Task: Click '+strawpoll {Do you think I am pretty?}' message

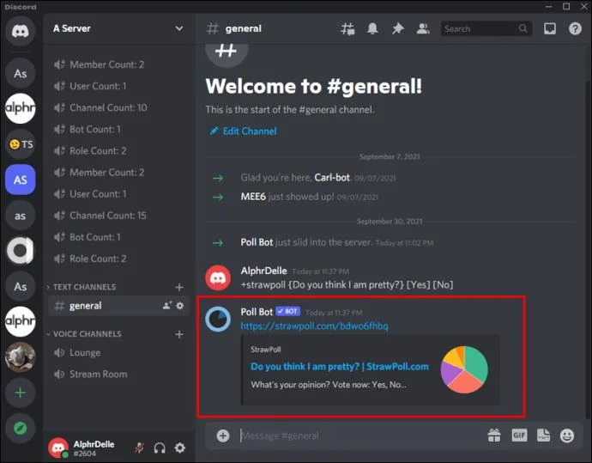Action: 347,284
